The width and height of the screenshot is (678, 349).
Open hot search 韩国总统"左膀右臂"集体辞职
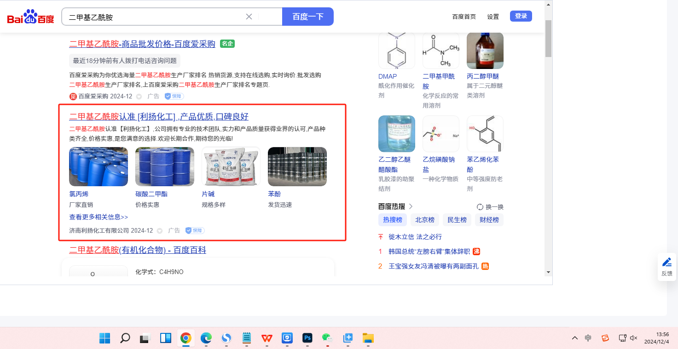429,252
